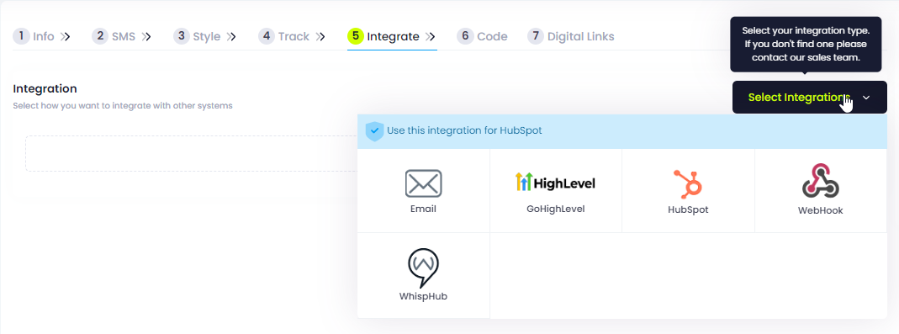Click the chevron arrow on Select Integration
Viewport: 899px width, 334px height.
click(x=866, y=98)
